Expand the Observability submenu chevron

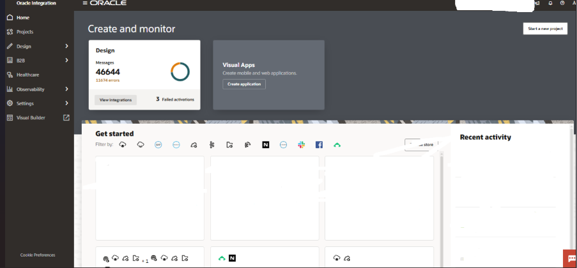(x=66, y=89)
